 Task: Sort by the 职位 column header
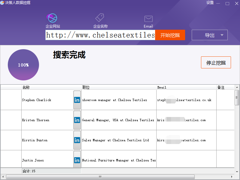tap(119, 87)
